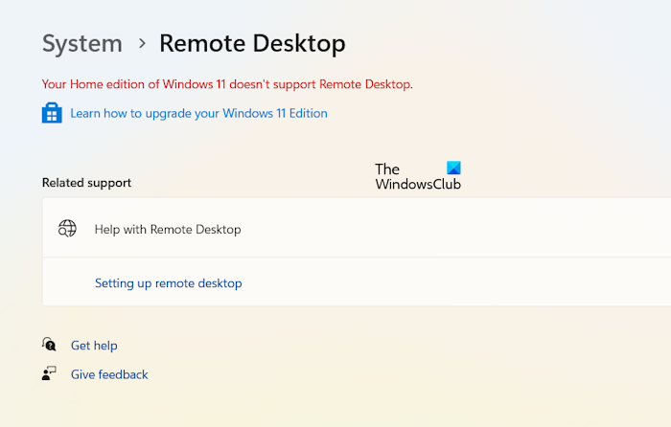Go back to System via breadcrumb
The height and width of the screenshot is (427, 671).
[82, 44]
